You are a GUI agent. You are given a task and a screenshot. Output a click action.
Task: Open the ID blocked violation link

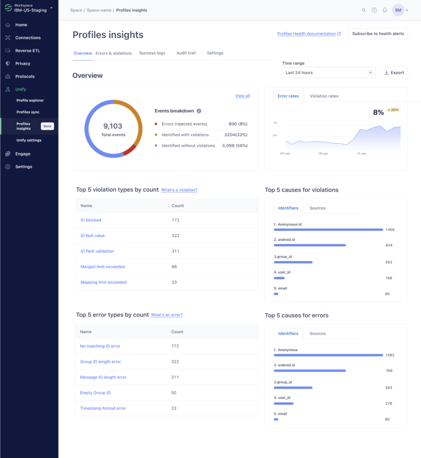click(x=90, y=220)
